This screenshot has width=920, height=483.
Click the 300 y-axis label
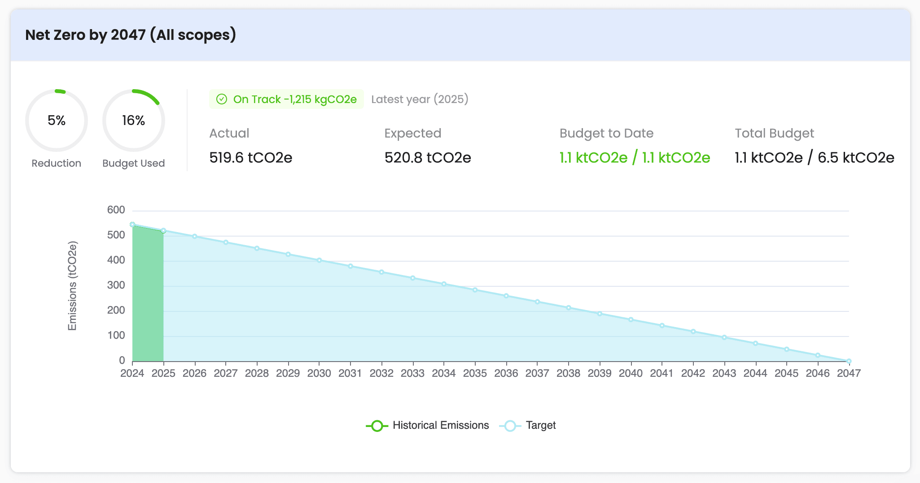116,285
